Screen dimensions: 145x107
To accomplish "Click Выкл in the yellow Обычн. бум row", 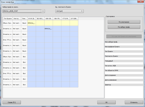I will (x=24, y=23).
